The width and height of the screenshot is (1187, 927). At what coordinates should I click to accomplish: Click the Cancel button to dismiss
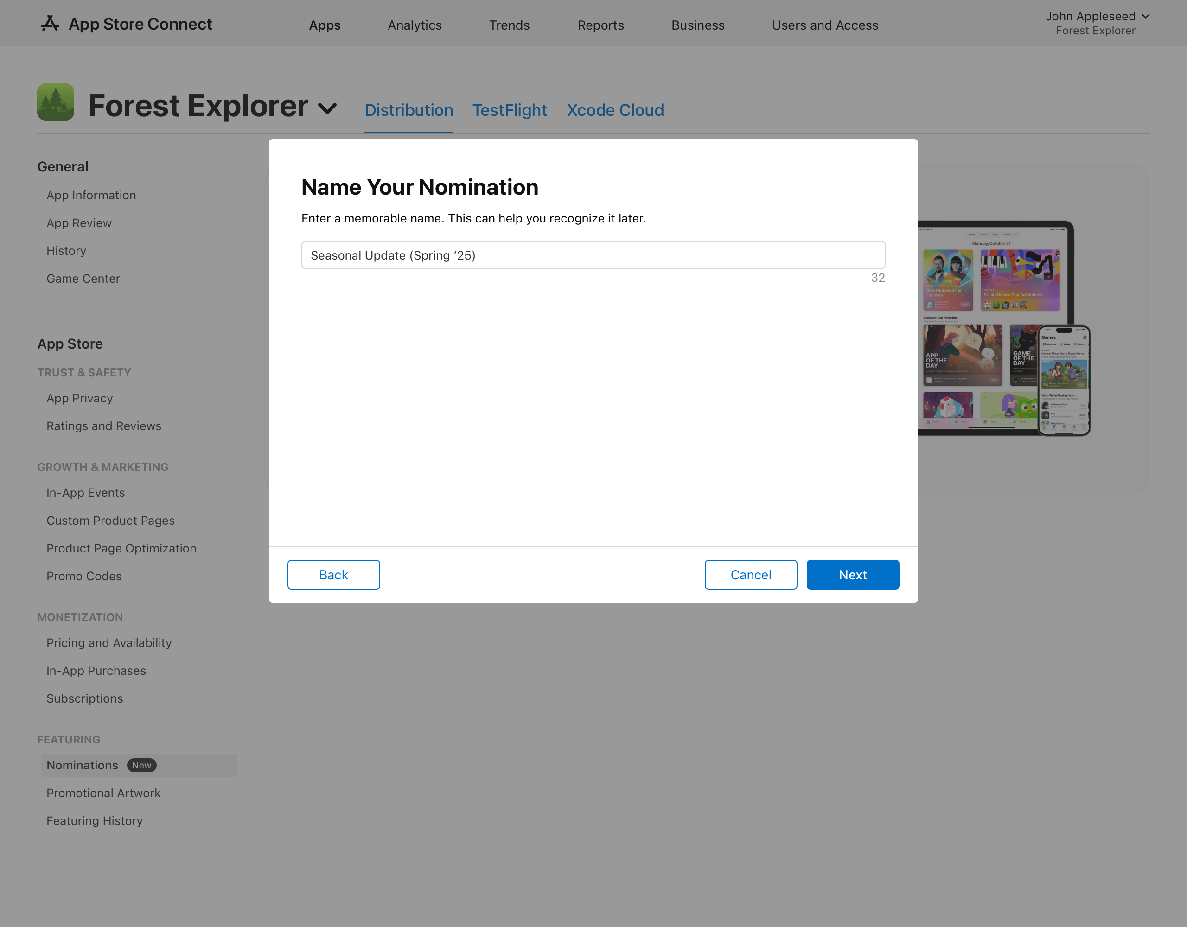pos(751,574)
